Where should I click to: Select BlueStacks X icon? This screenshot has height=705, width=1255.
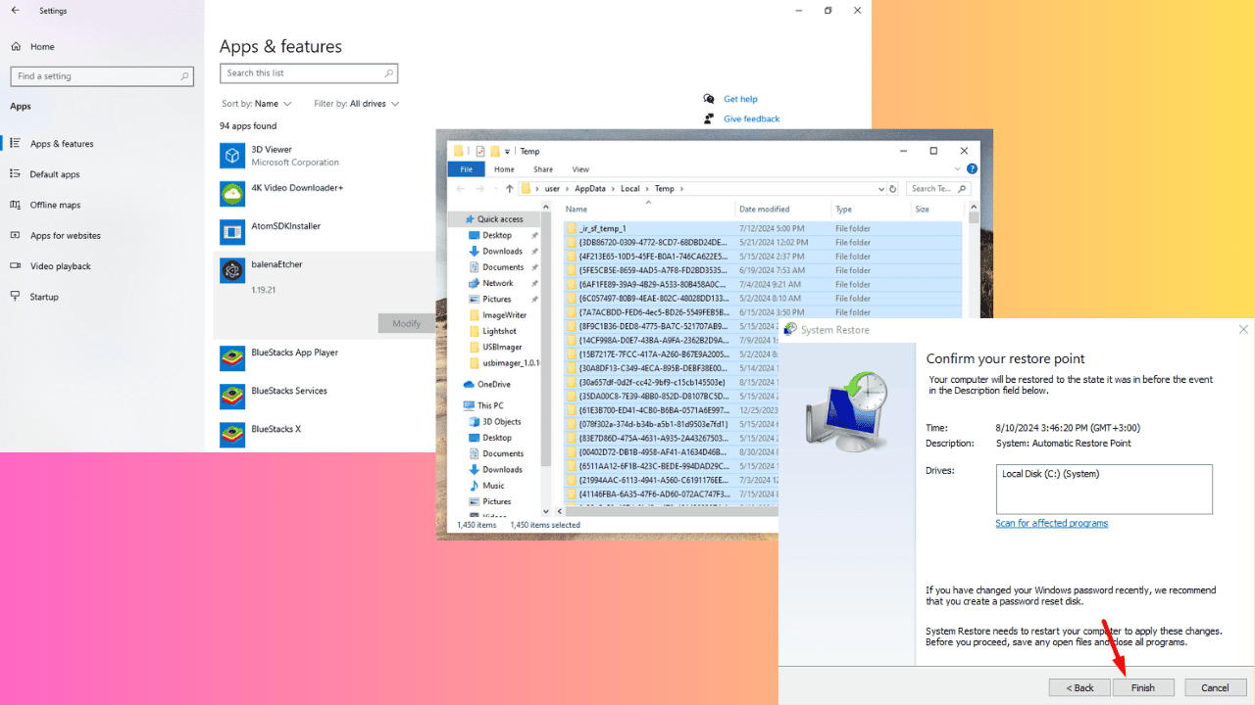click(x=232, y=435)
